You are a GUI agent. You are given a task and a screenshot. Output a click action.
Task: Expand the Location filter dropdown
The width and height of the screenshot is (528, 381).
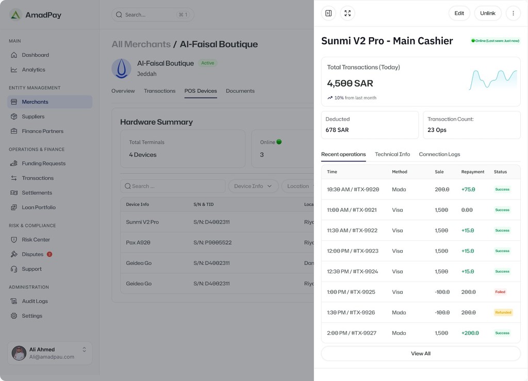[x=298, y=186]
